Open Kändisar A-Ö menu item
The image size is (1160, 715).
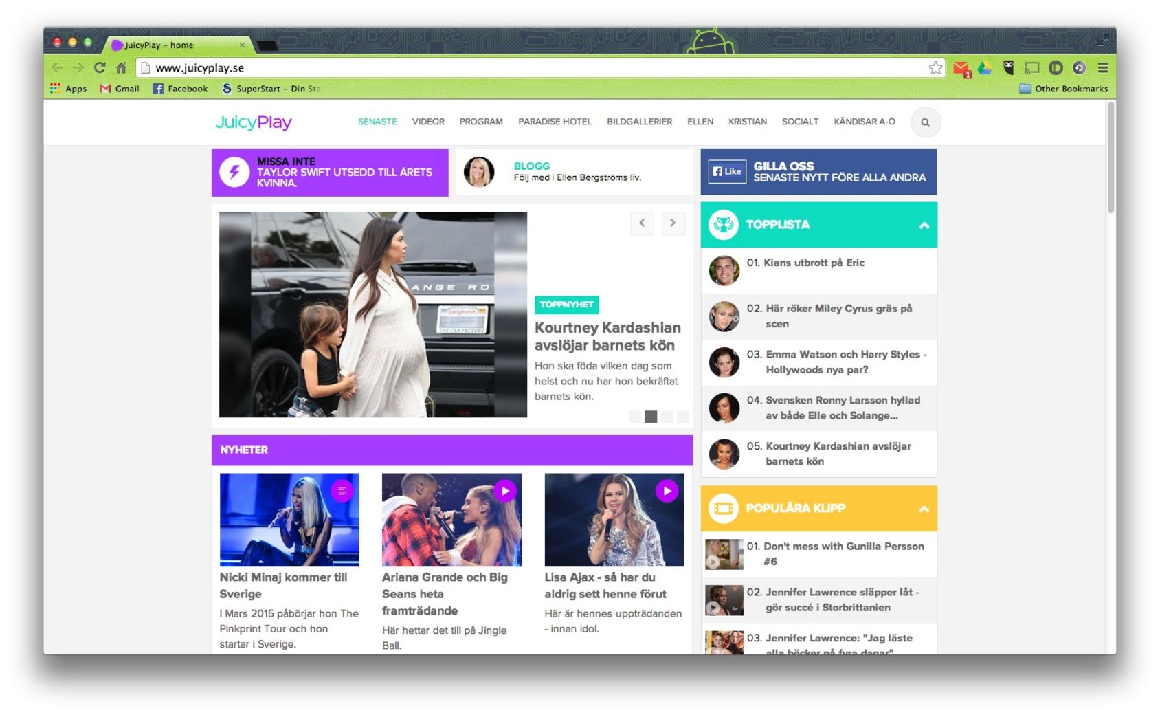pos(865,122)
